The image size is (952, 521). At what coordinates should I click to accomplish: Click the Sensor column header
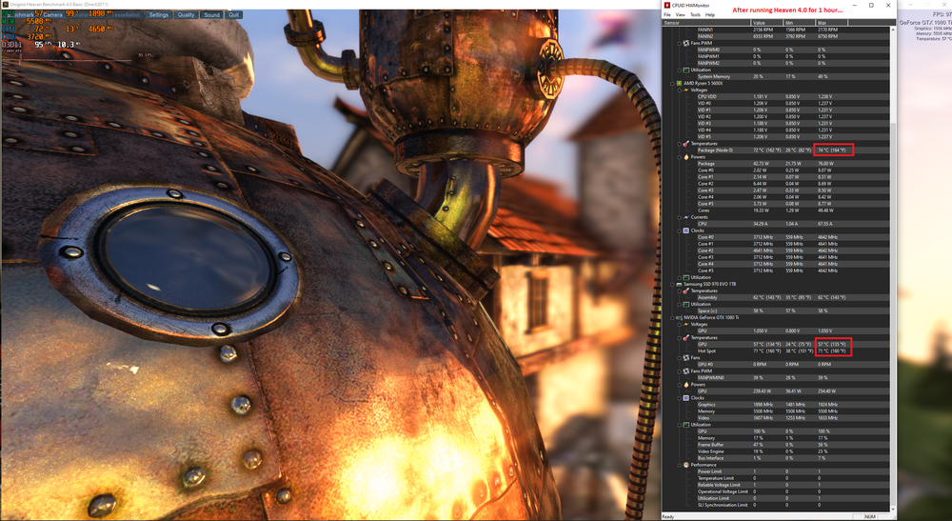pos(706,23)
